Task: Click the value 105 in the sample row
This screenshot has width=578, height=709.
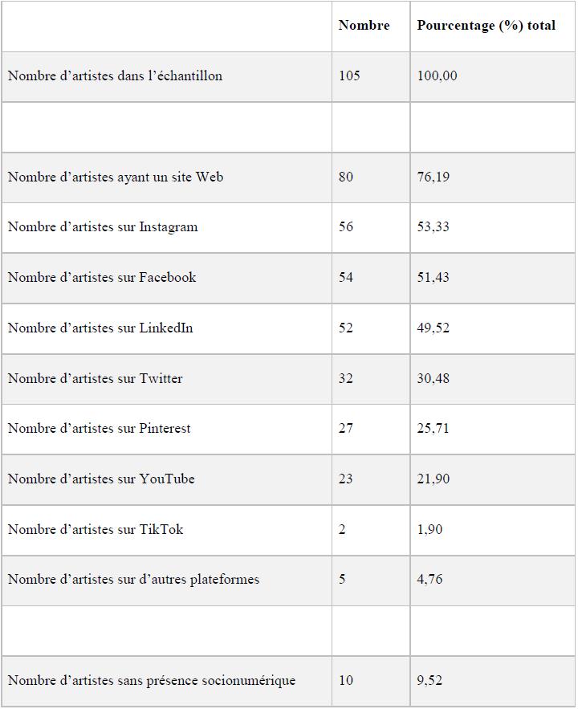Action: 349,75
